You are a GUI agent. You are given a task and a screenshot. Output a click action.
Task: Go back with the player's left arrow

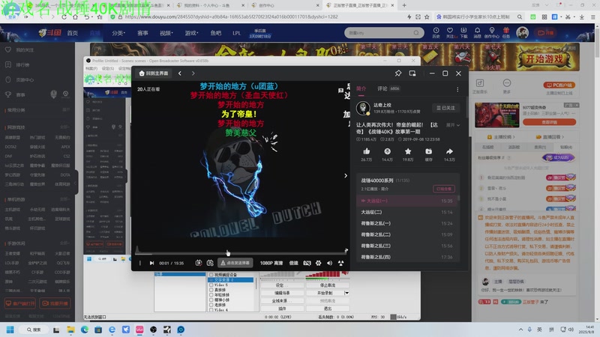(x=180, y=73)
